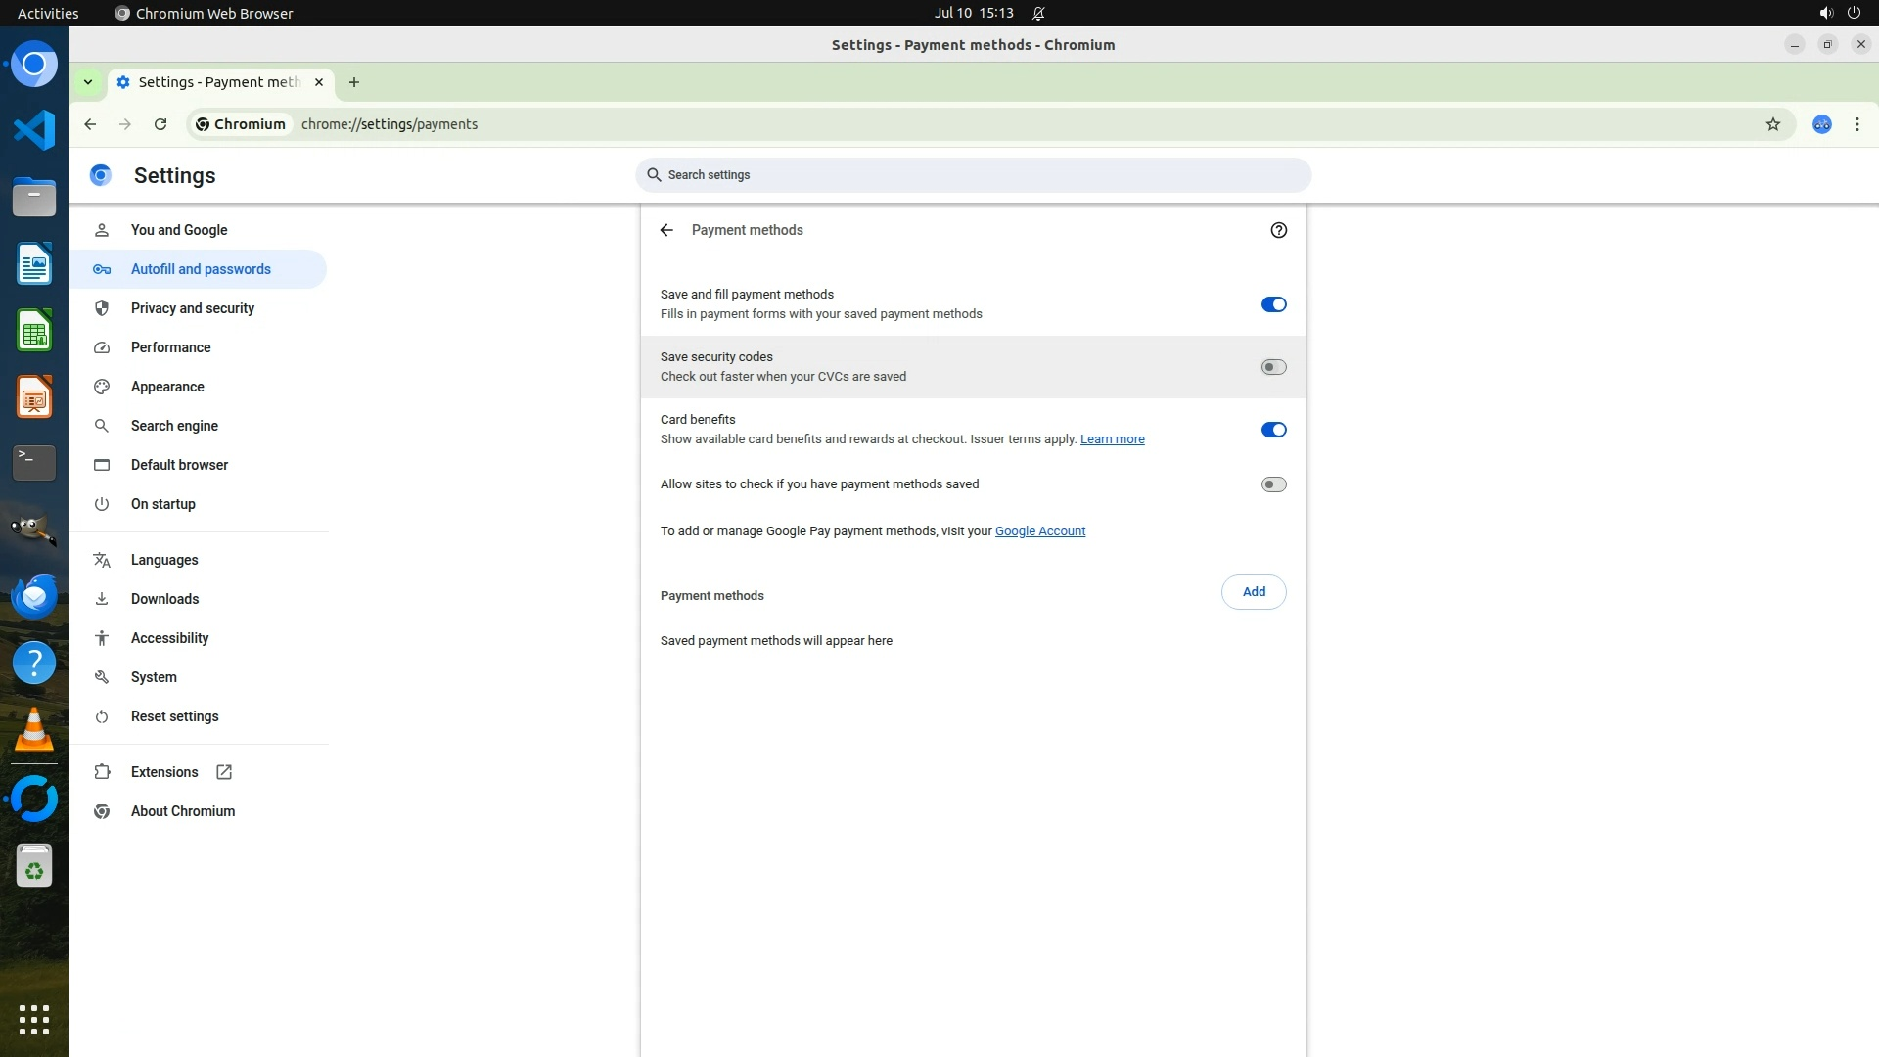Click the help question mark icon
The height and width of the screenshot is (1057, 1879).
pos(1278,230)
